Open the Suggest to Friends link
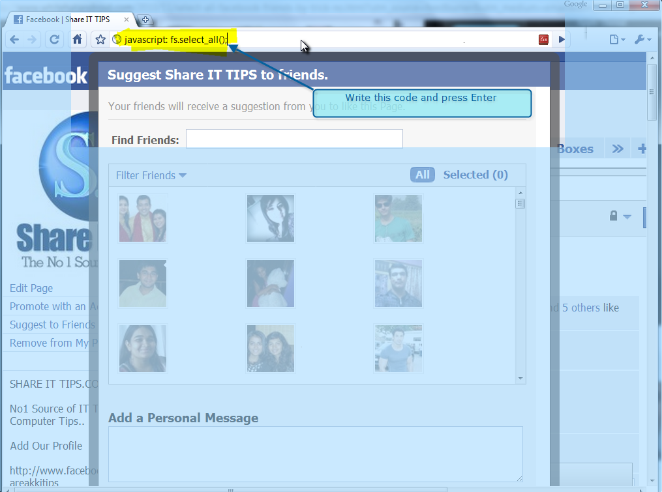Viewport: 662px width, 492px height. pyautogui.click(x=52, y=325)
